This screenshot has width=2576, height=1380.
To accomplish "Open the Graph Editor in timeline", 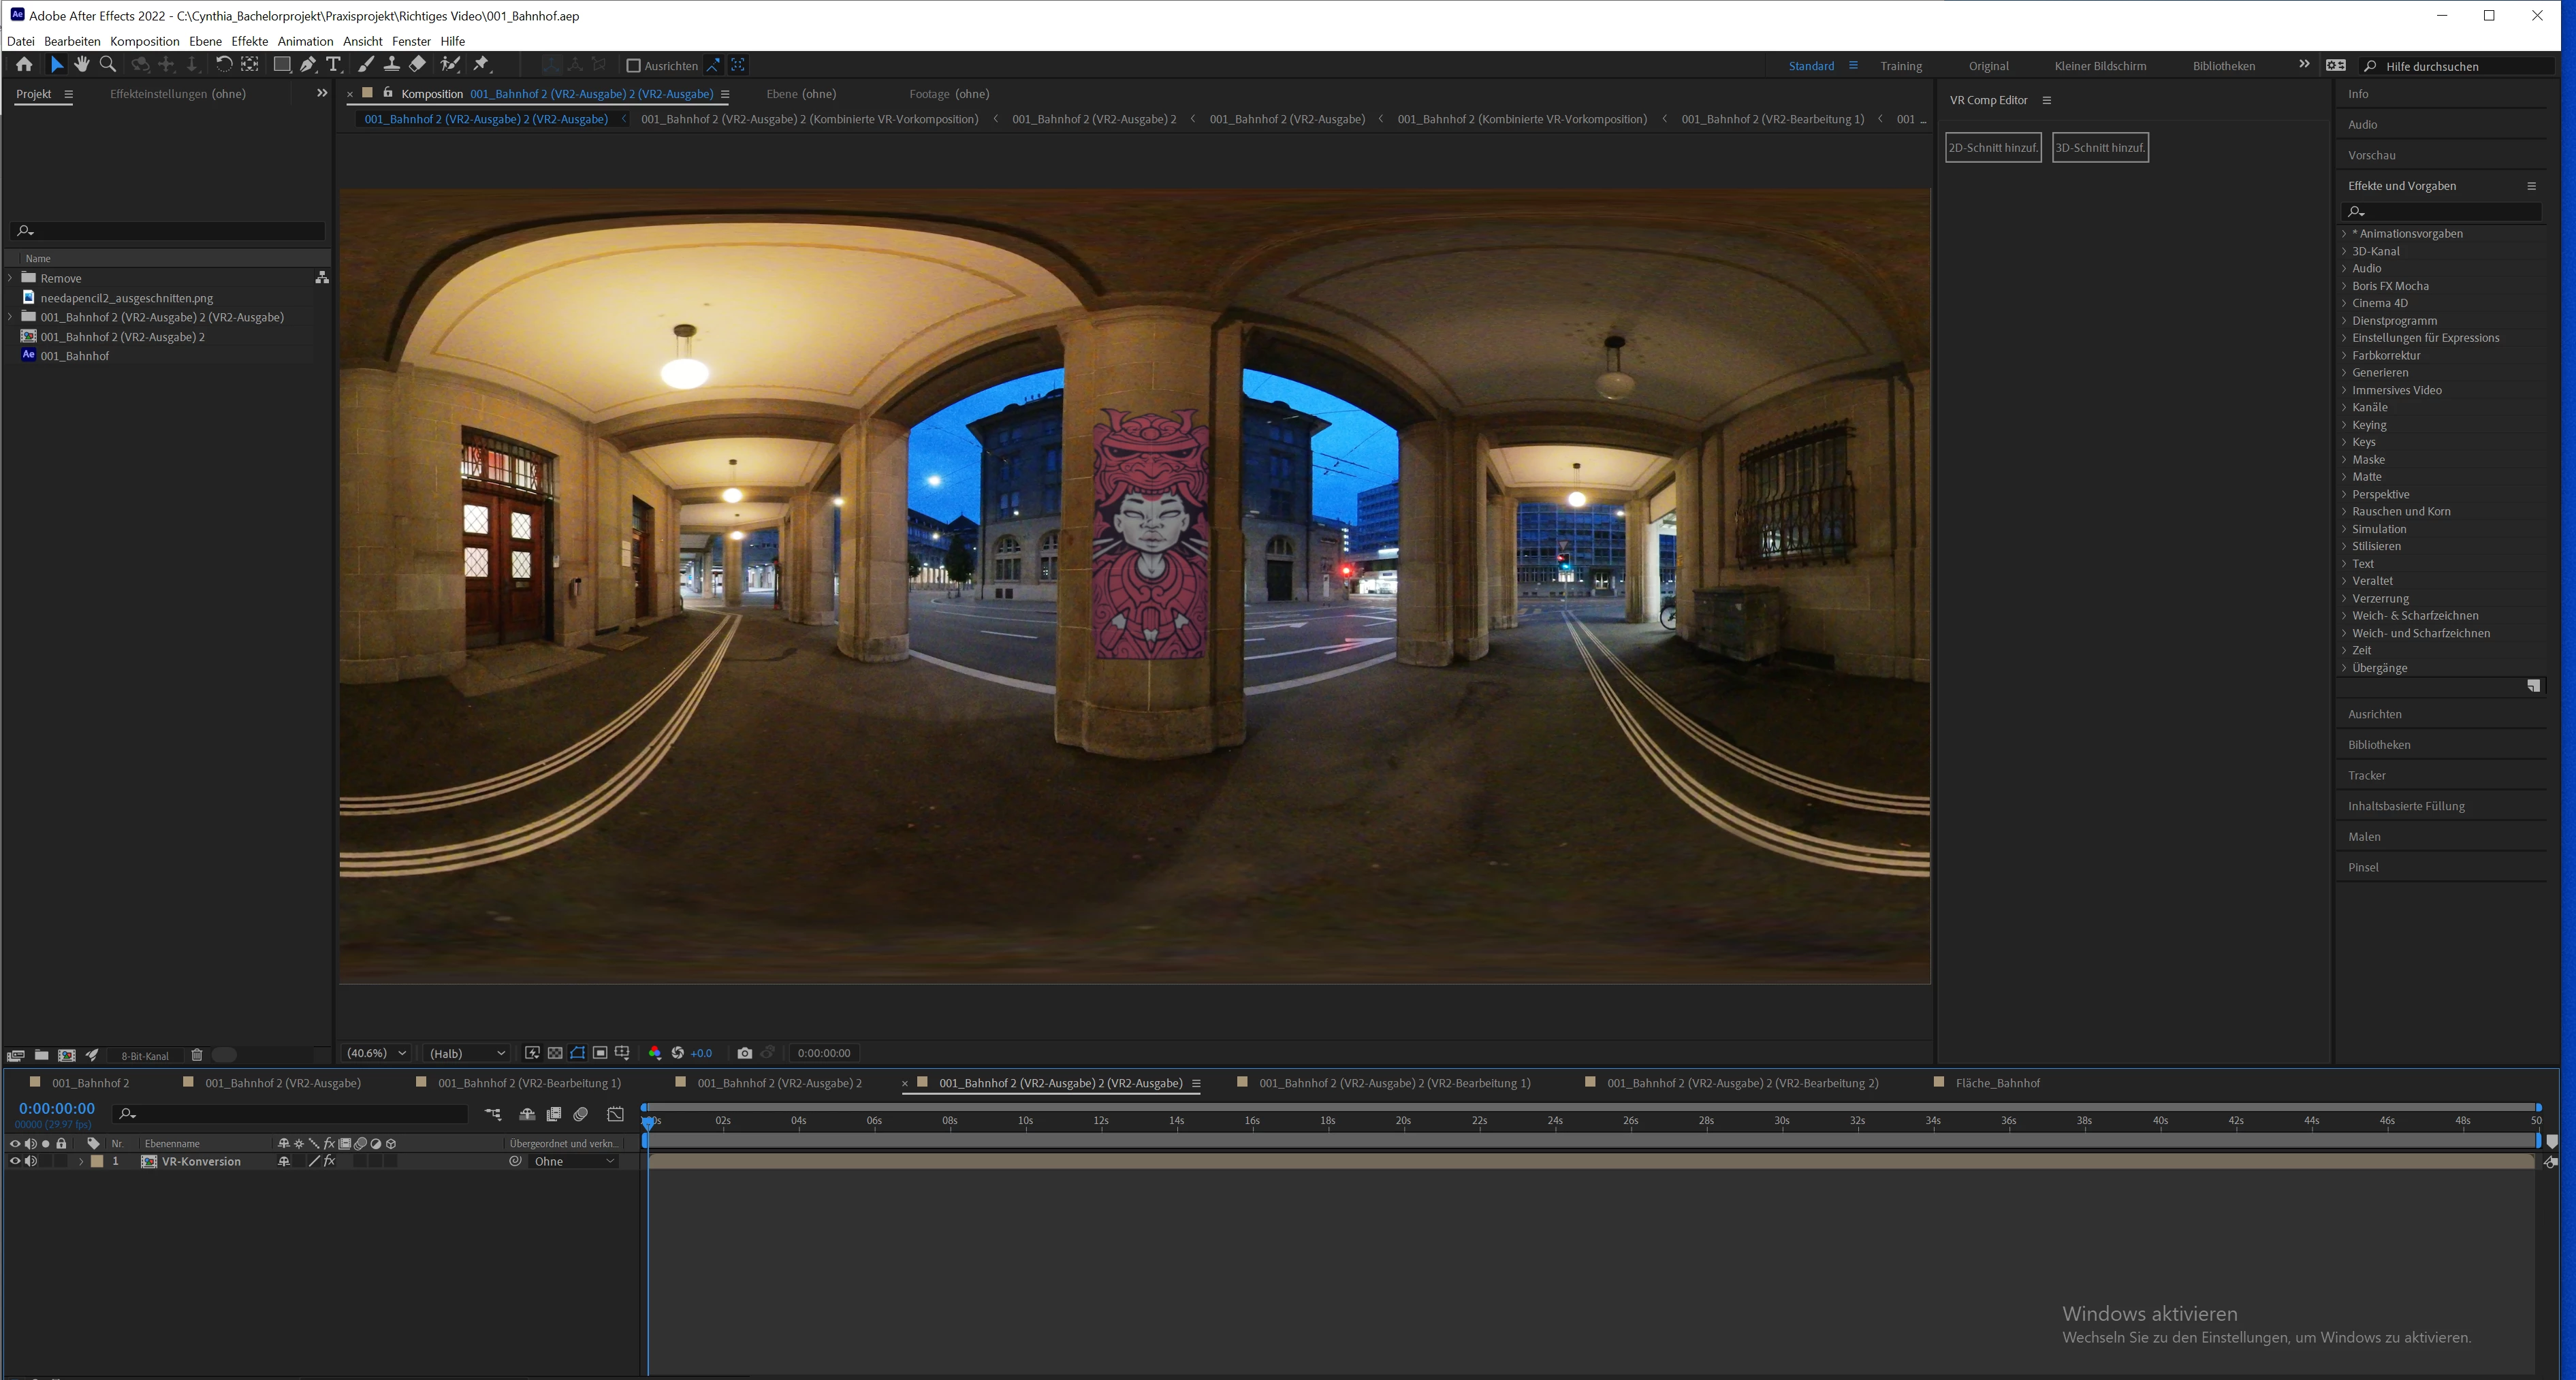I will [615, 1114].
